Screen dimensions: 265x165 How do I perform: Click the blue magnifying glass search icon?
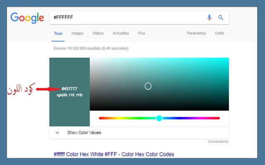click(x=221, y=18)
